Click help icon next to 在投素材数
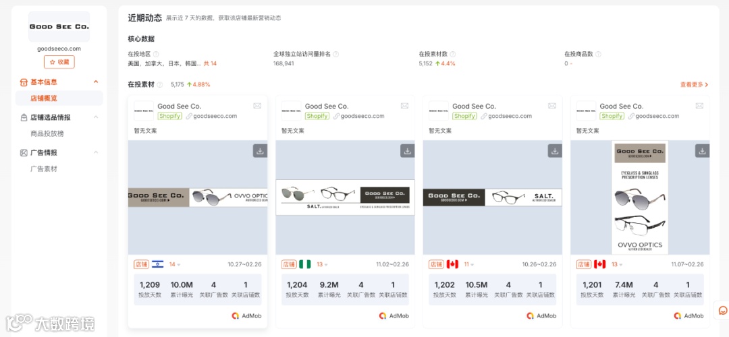 click(453, 55)
